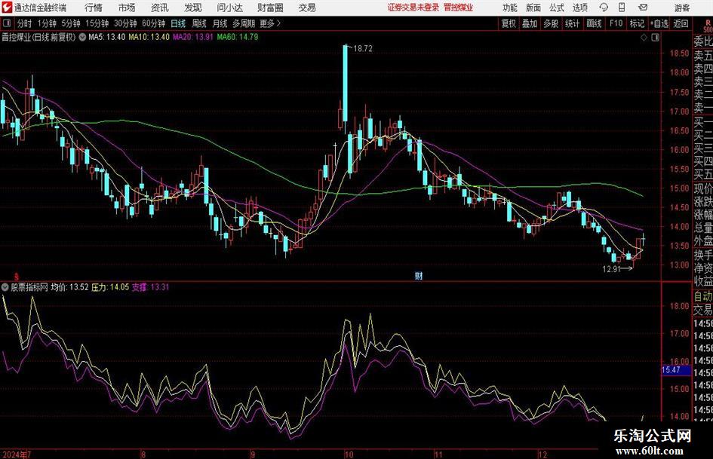
Task: Open the 市场 menu
Action: coord(127,8)
